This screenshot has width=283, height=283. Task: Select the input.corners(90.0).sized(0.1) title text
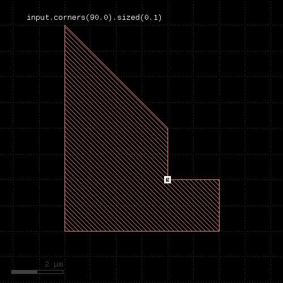(94, 18)
